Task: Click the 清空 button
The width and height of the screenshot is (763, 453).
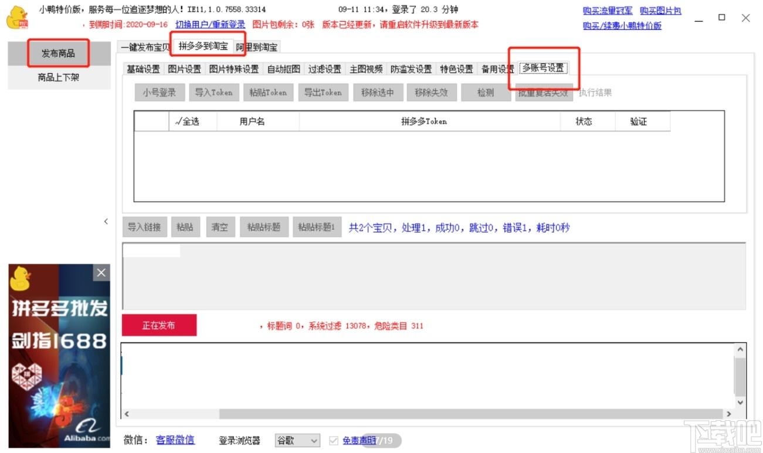Action: pos(220,227)
